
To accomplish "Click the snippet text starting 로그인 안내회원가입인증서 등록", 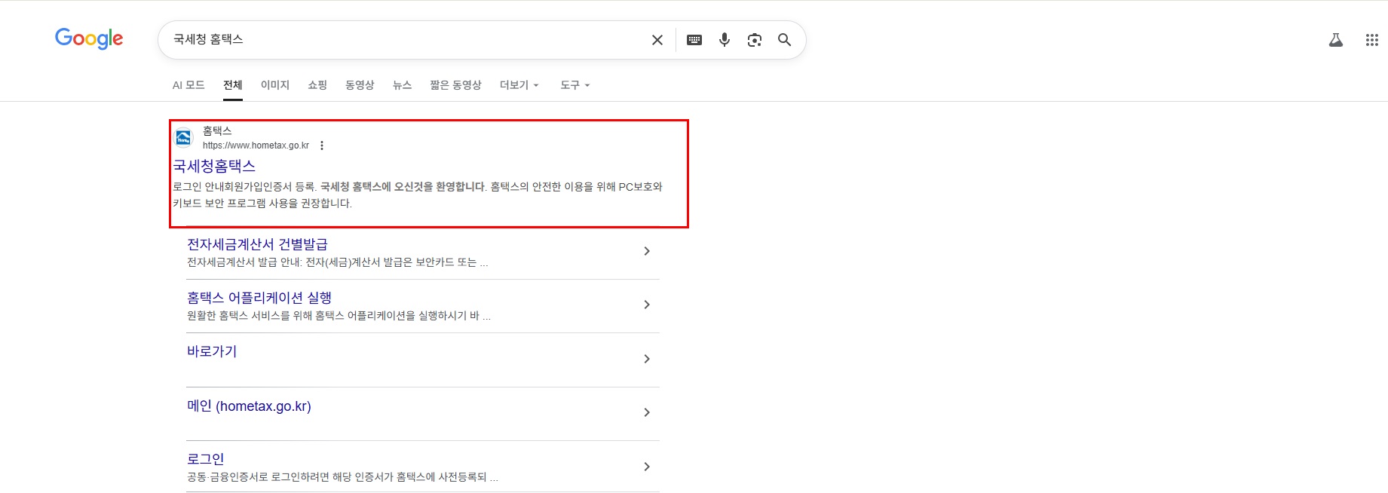I will (418, 194).
